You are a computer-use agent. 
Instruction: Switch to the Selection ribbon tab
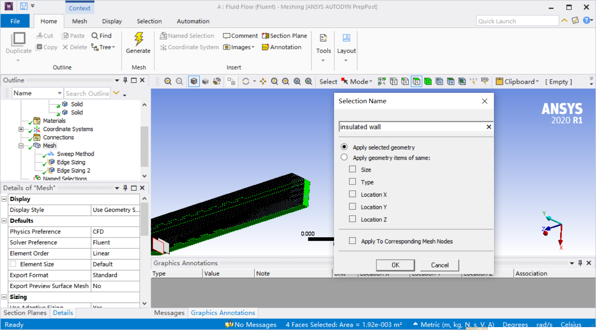pos(149,21)
